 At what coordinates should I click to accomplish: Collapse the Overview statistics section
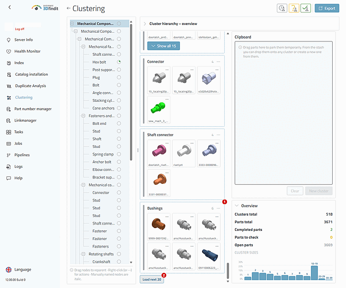[237, 206]
